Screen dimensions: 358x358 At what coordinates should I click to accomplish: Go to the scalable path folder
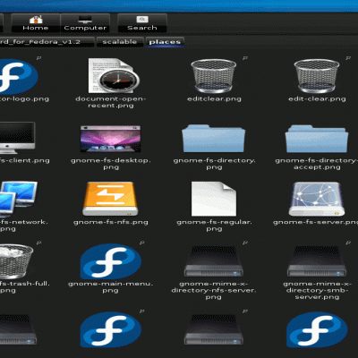120,42
